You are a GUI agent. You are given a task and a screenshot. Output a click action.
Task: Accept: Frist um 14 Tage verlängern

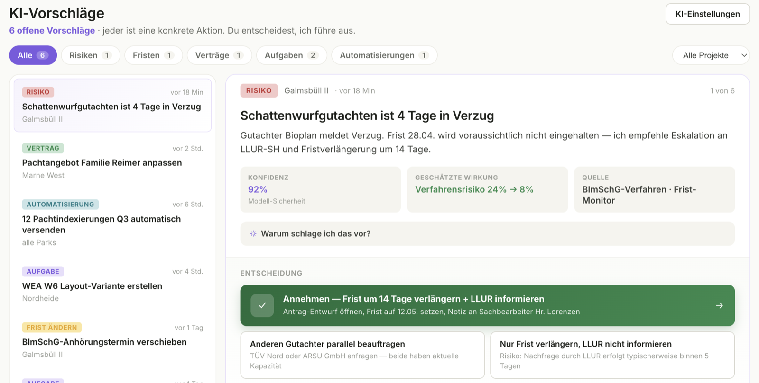click(487, 305)
